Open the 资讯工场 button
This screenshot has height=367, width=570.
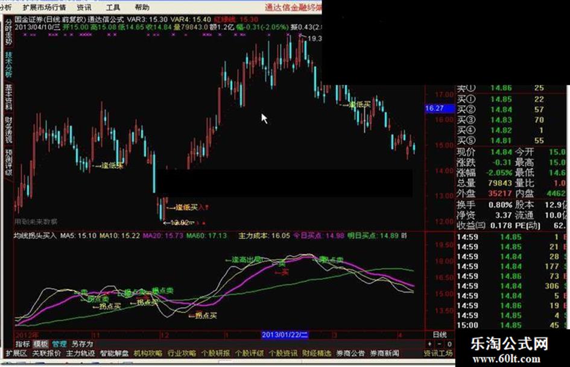click(x=439, y=353)
